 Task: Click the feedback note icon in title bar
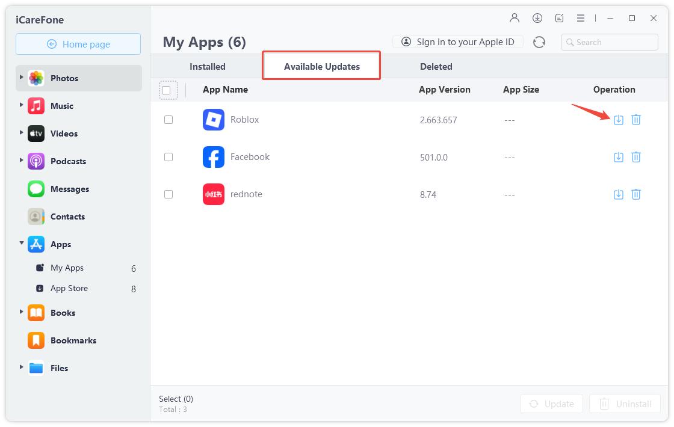(560, 18)
